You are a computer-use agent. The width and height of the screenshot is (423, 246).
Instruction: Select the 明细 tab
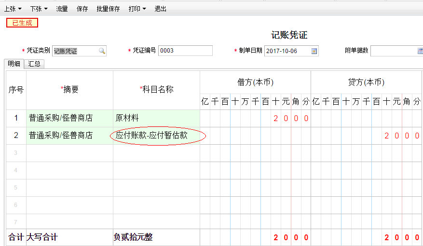click(14, 64)
